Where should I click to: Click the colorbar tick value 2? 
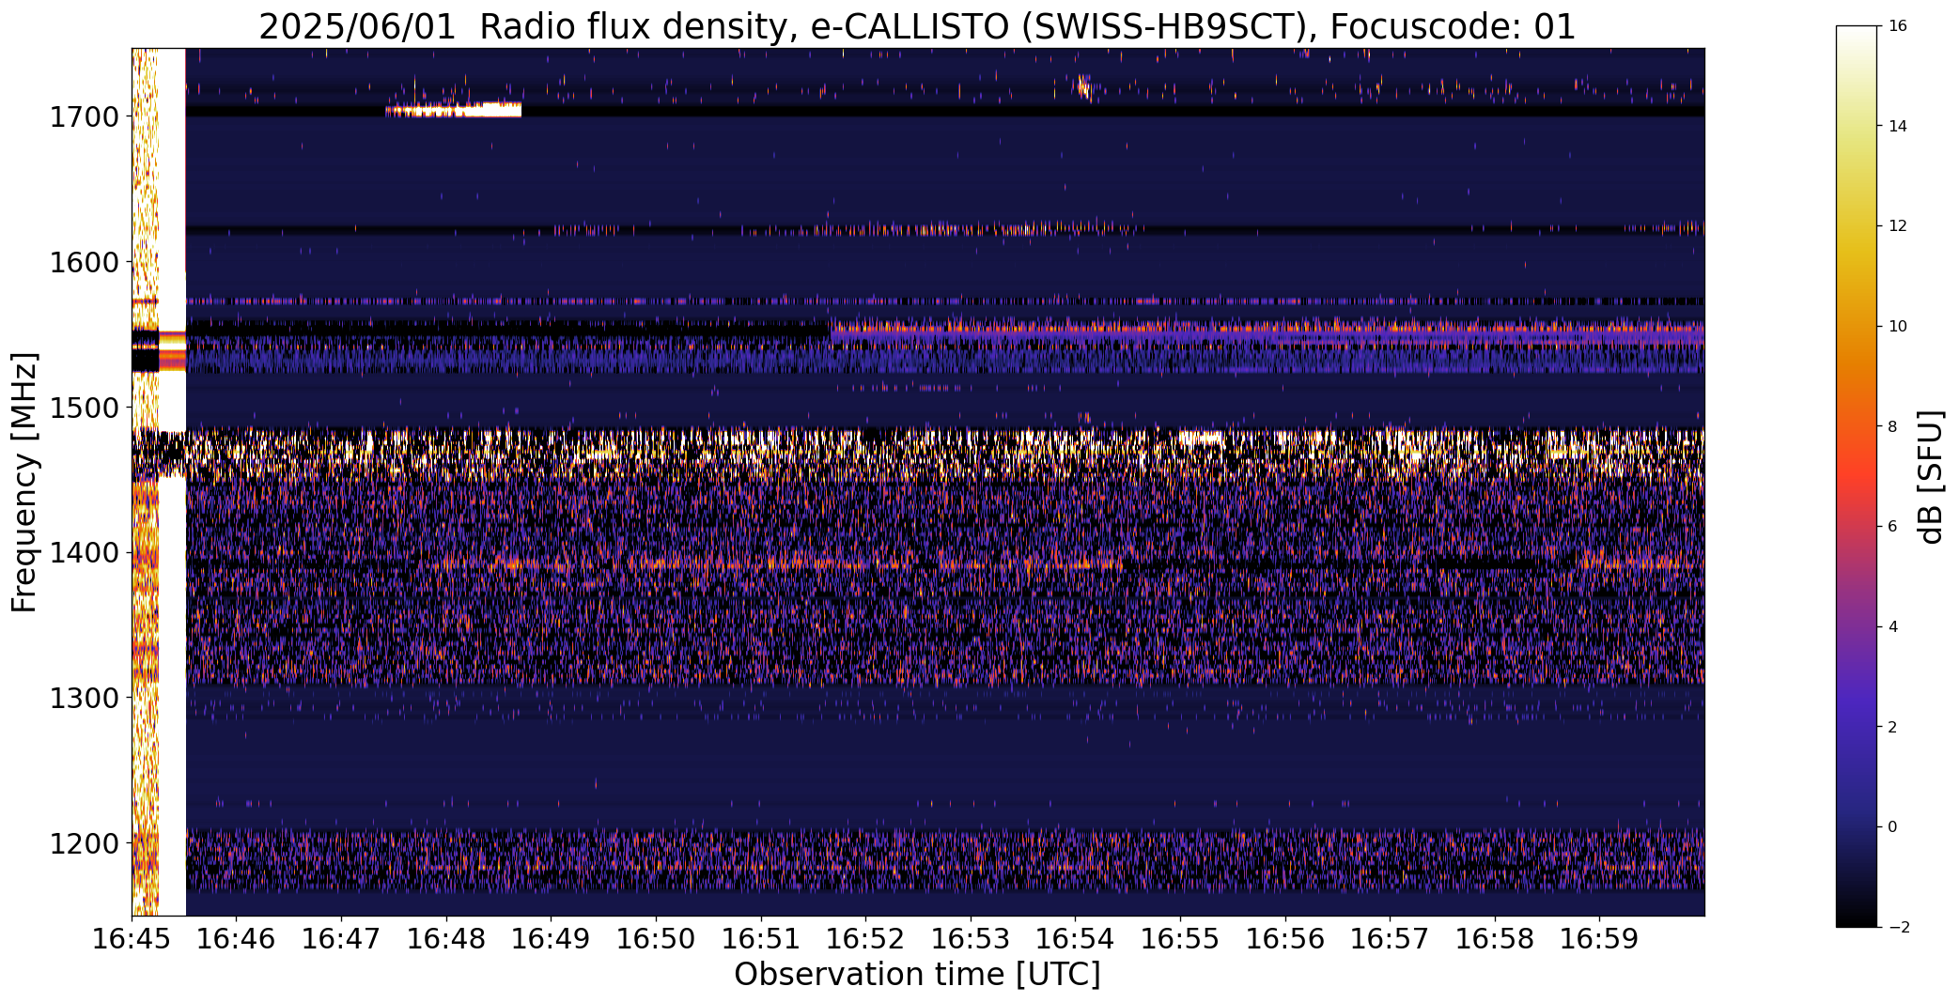pos(1892,727)
